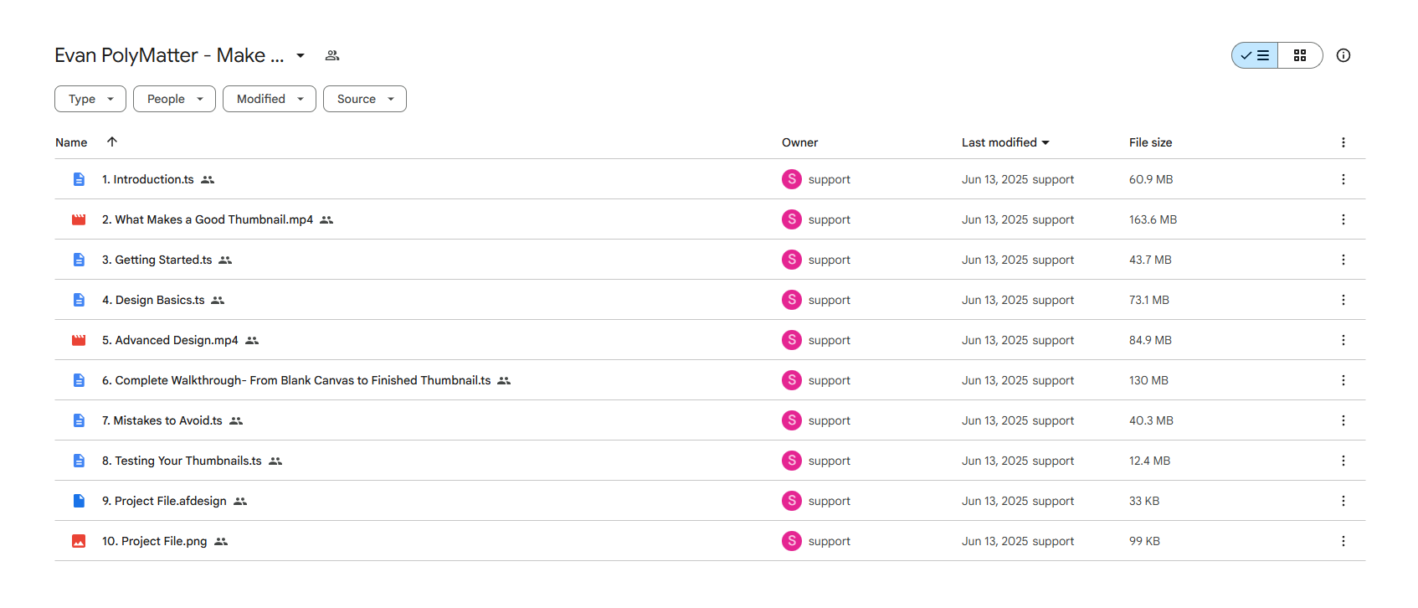Reverse sort direction with the up arrow
Screen dimensions: 1418x608
[112, 142]
